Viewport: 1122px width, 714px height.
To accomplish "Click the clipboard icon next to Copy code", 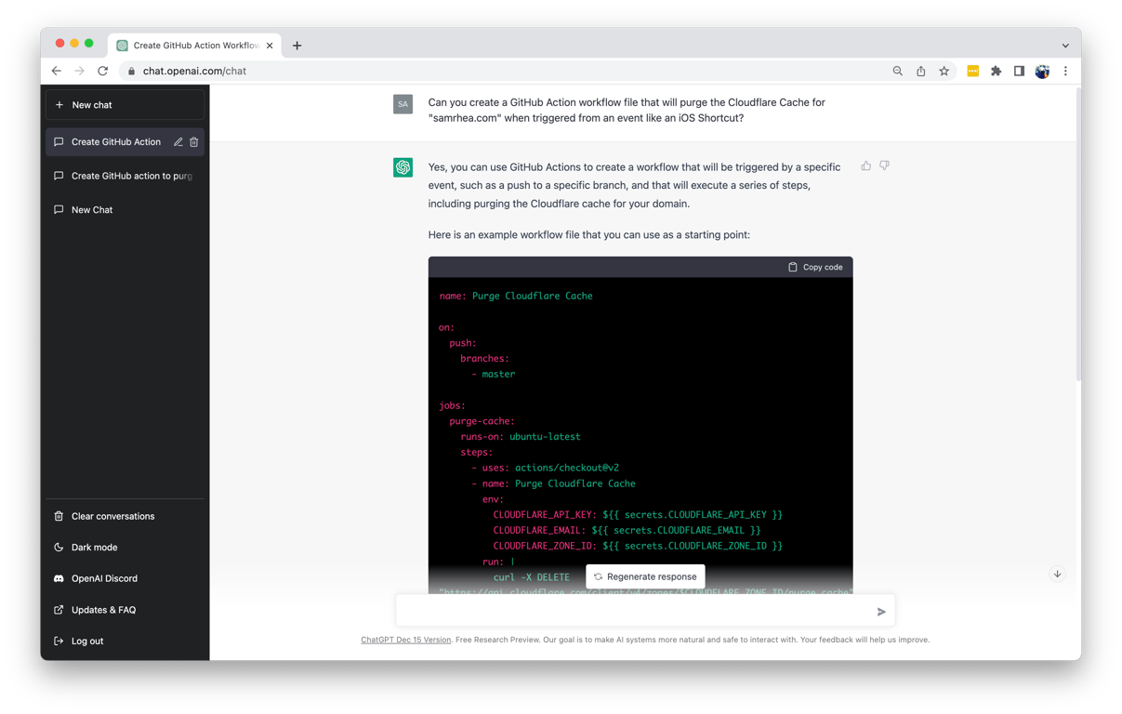I will coord(793,267).
